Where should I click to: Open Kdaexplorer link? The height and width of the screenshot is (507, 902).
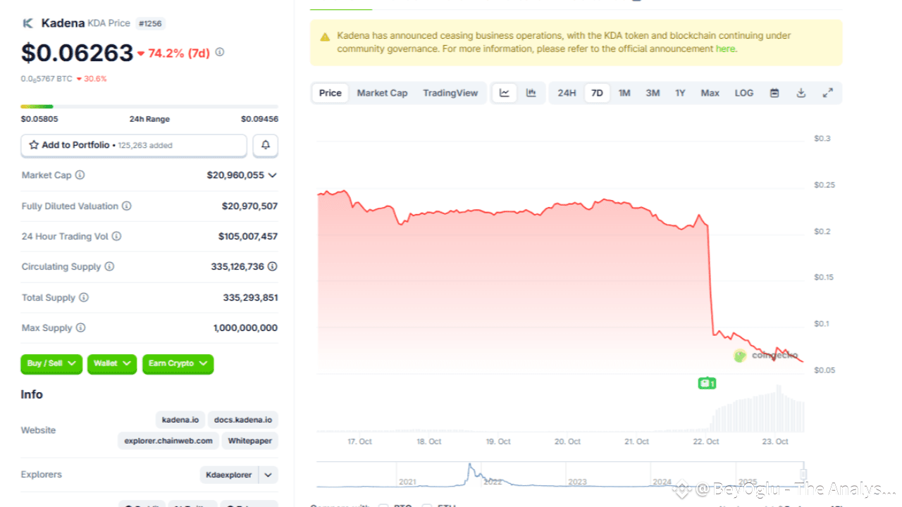coord(229,475)
